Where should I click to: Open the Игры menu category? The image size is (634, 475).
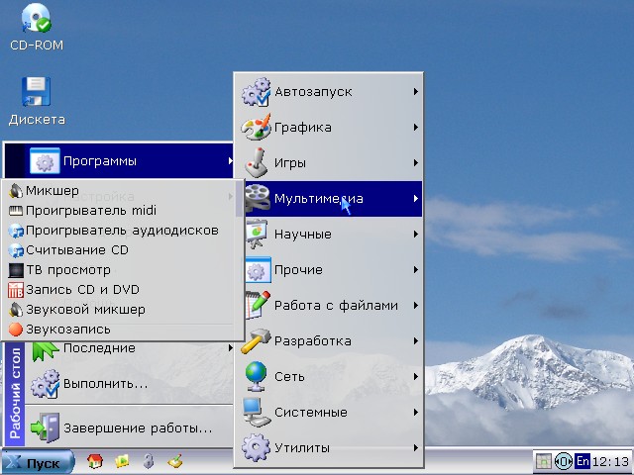click(x=329, y=162)
